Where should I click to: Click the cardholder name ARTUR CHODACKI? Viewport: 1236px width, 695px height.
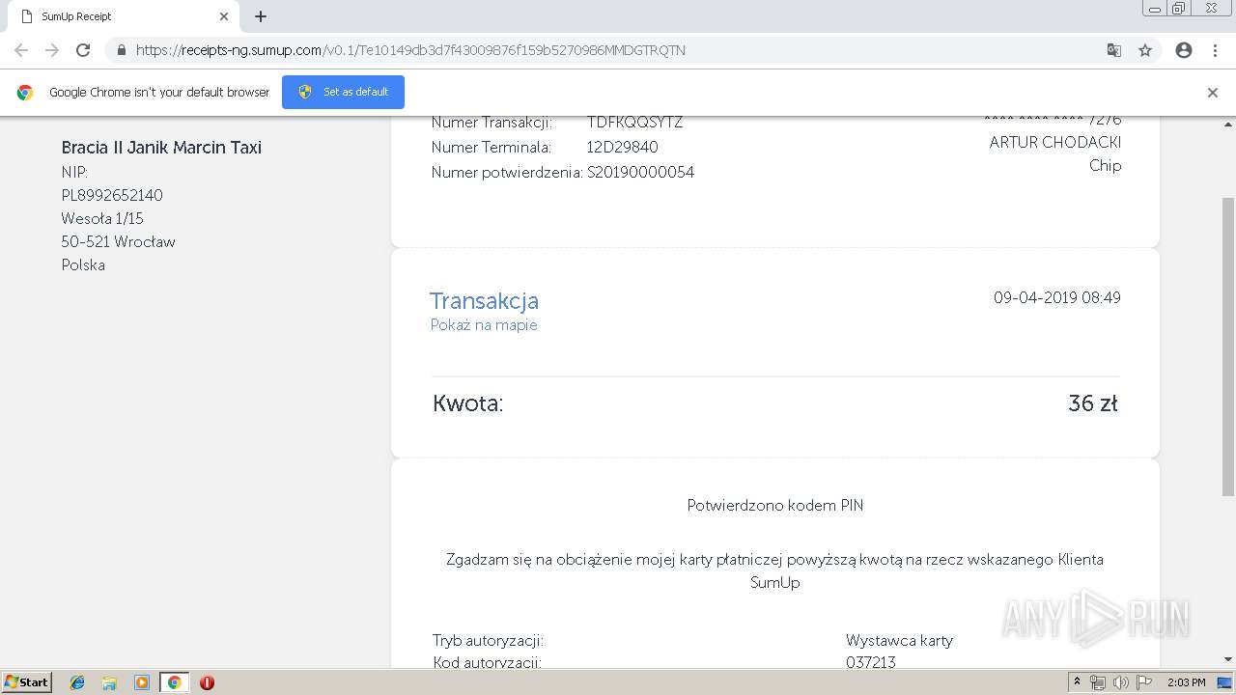[x=1055, y=143]
